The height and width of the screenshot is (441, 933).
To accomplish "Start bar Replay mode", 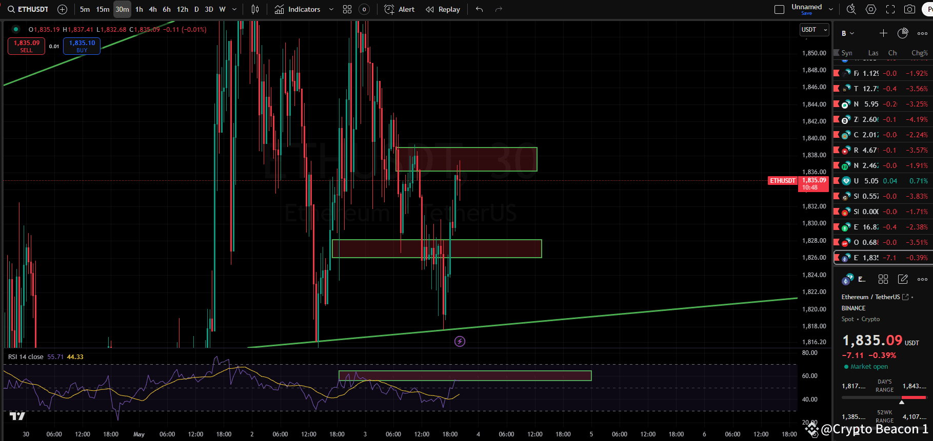I will [x=443, y=9].
